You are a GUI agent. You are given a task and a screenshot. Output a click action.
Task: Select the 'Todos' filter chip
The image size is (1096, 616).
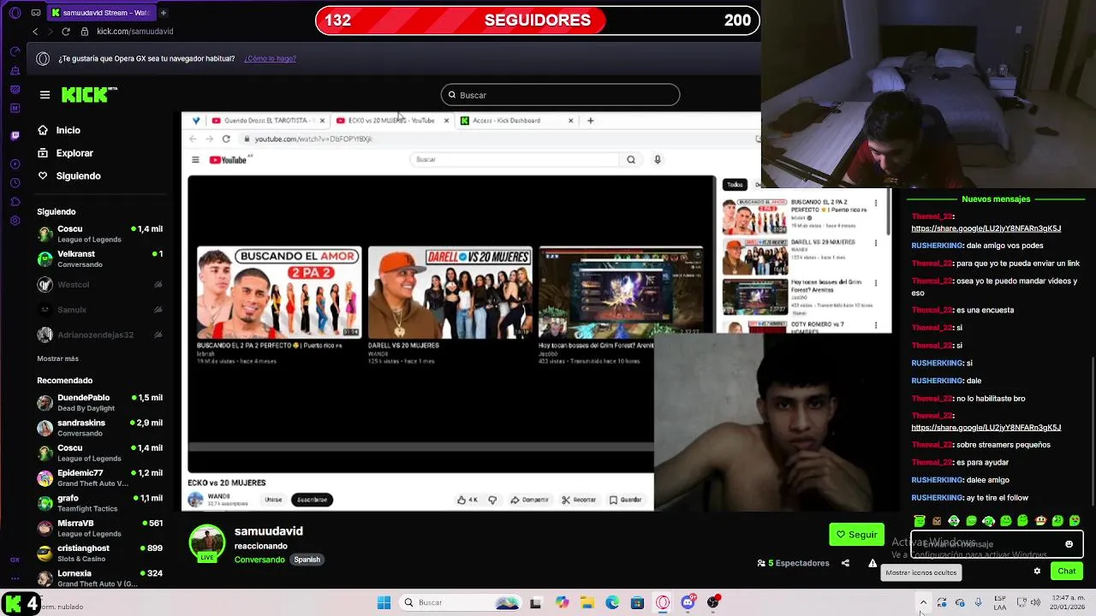tap(735, 185)
